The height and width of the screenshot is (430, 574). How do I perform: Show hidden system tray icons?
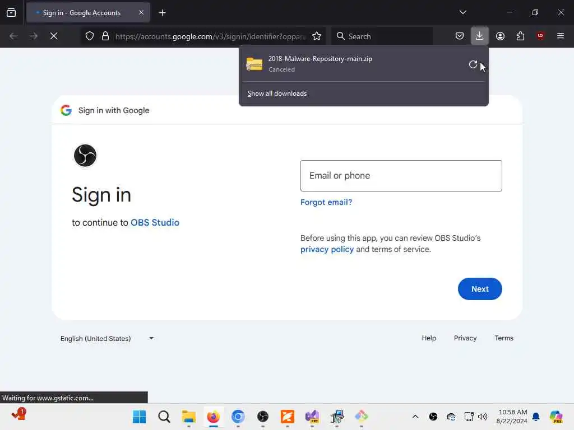[x=415, y=417]
